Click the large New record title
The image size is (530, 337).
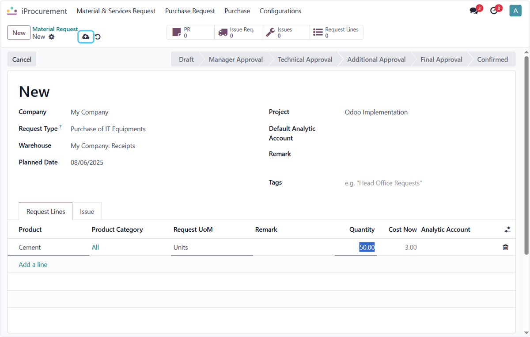[x=34, y=92]
